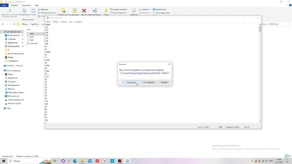Image resolution: width=292 pixels, height=164 pixels.
Task: Click the Новая папка icon in the ribbon
Action: click(106, 11)
